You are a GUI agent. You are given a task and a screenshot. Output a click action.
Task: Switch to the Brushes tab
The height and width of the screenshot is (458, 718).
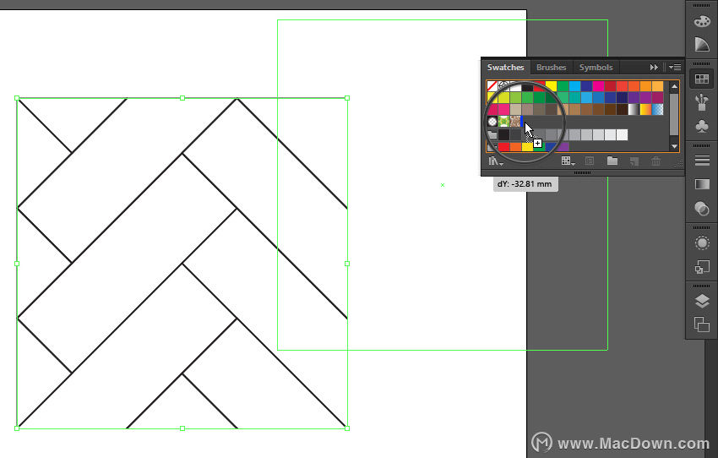pos(552,68)
